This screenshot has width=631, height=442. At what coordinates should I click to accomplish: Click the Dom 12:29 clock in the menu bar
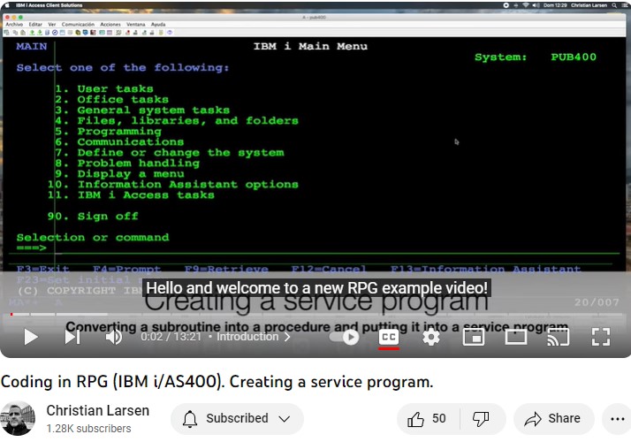(555, 5)
